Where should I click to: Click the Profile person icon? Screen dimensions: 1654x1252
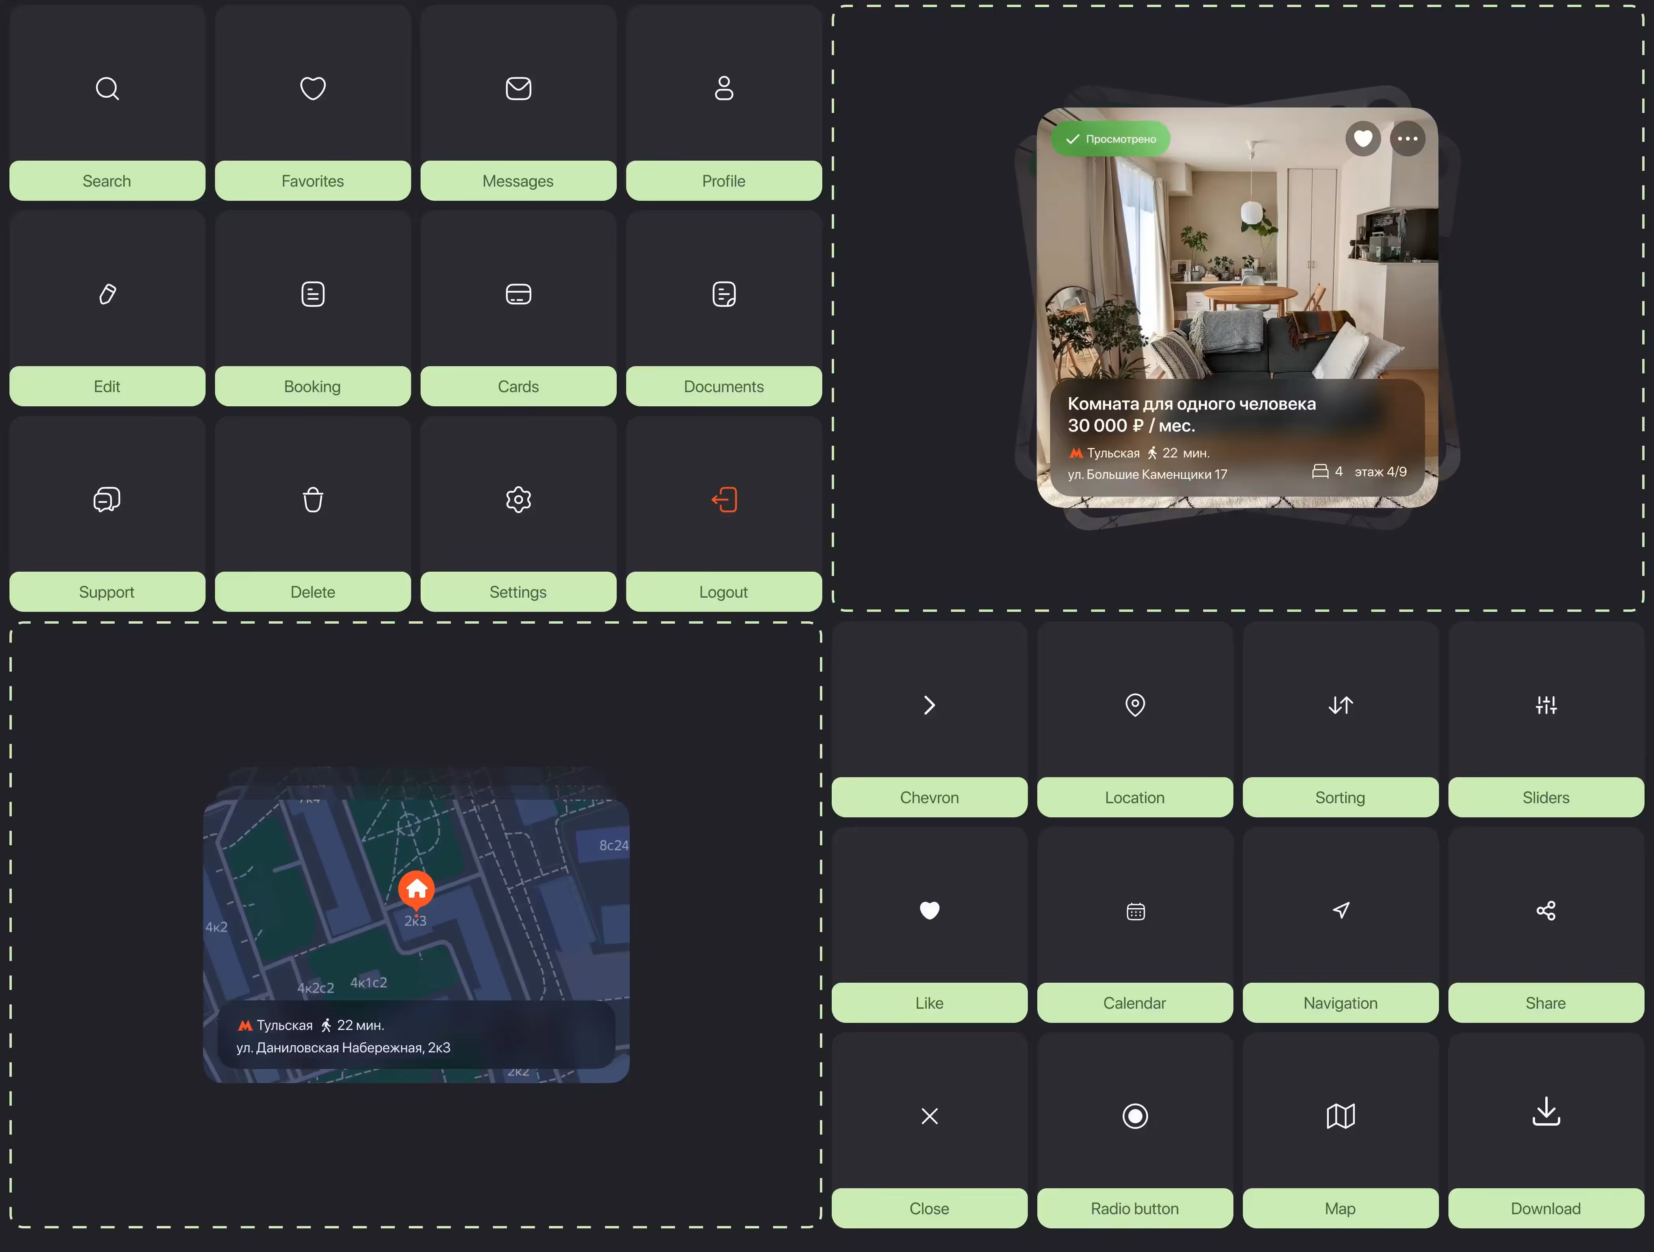(724, 88)
